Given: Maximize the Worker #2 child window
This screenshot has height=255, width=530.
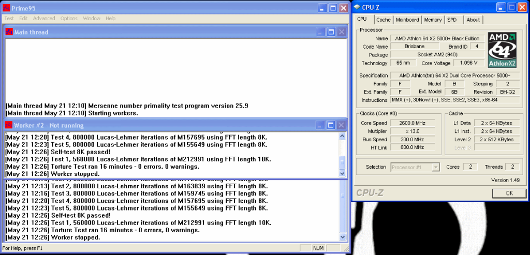Looking at the screenshot, I should pos(331,125).
